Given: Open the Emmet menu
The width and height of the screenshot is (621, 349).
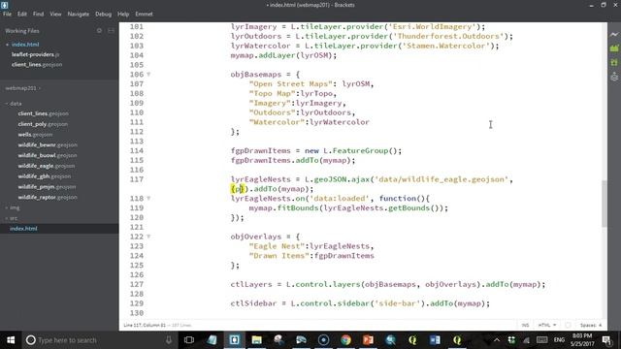Looking at the screenshot, I should [144, 14].
